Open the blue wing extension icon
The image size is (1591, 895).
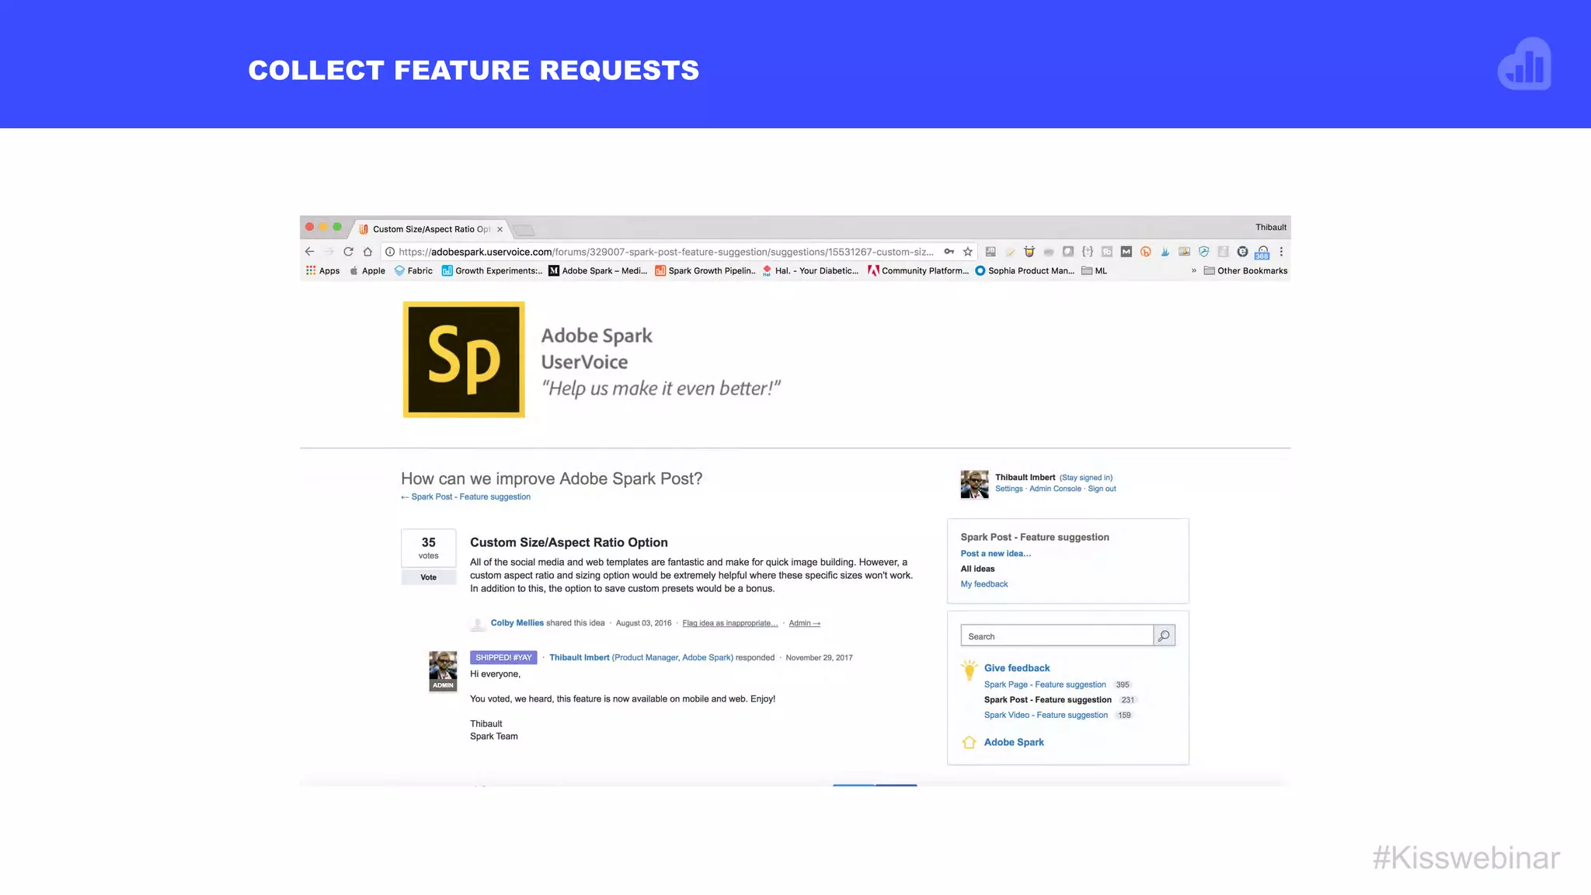pyautogui.click(x=1165, y=252)
